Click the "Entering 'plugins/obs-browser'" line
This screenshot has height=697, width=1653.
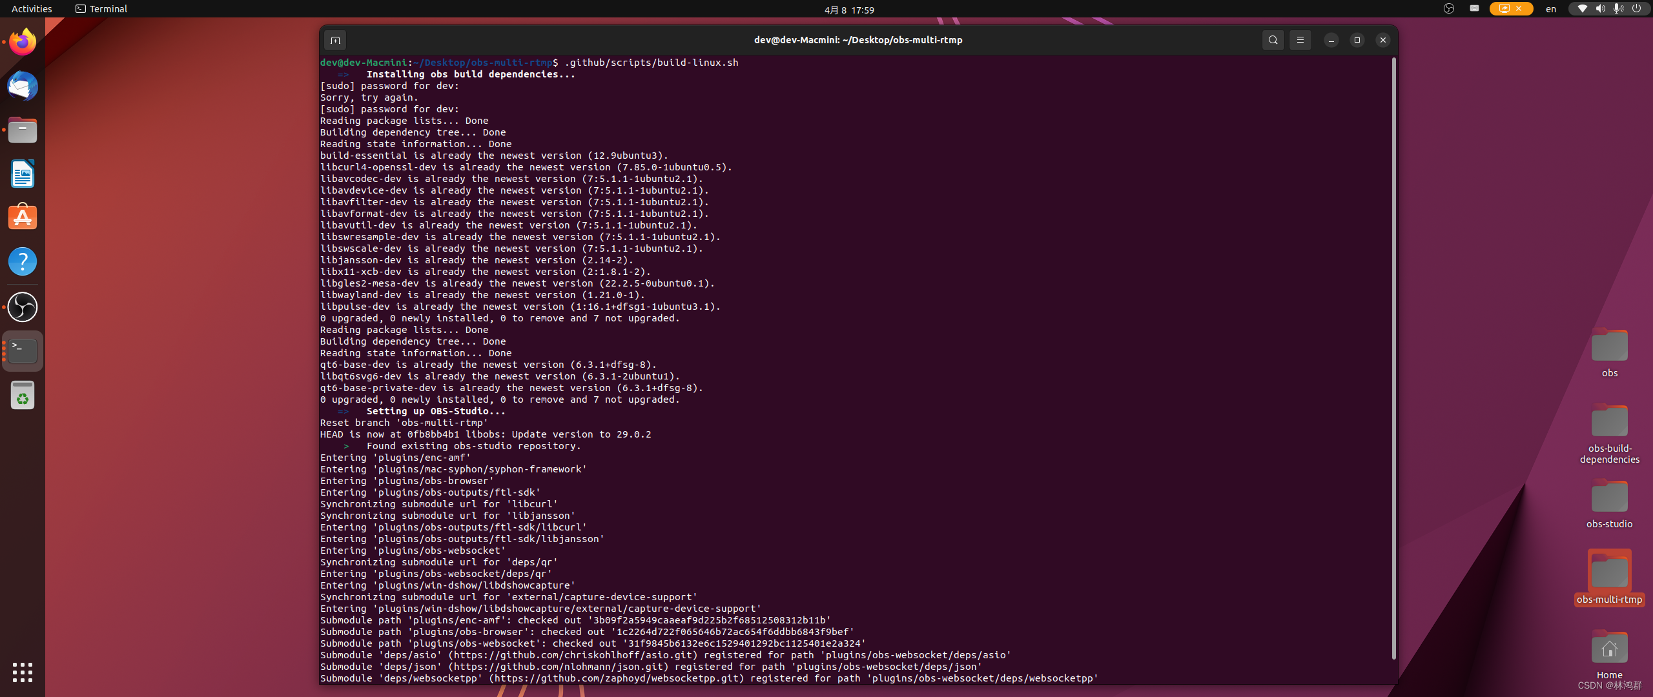(x=407, y=481)
